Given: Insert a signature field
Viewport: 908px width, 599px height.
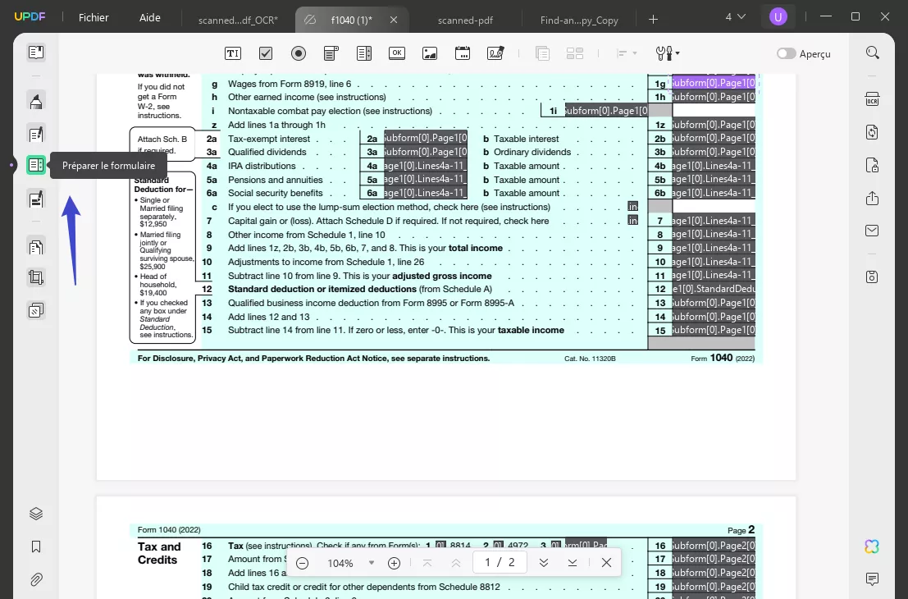Looking at the screenshot, I should [x=495, y=53].
